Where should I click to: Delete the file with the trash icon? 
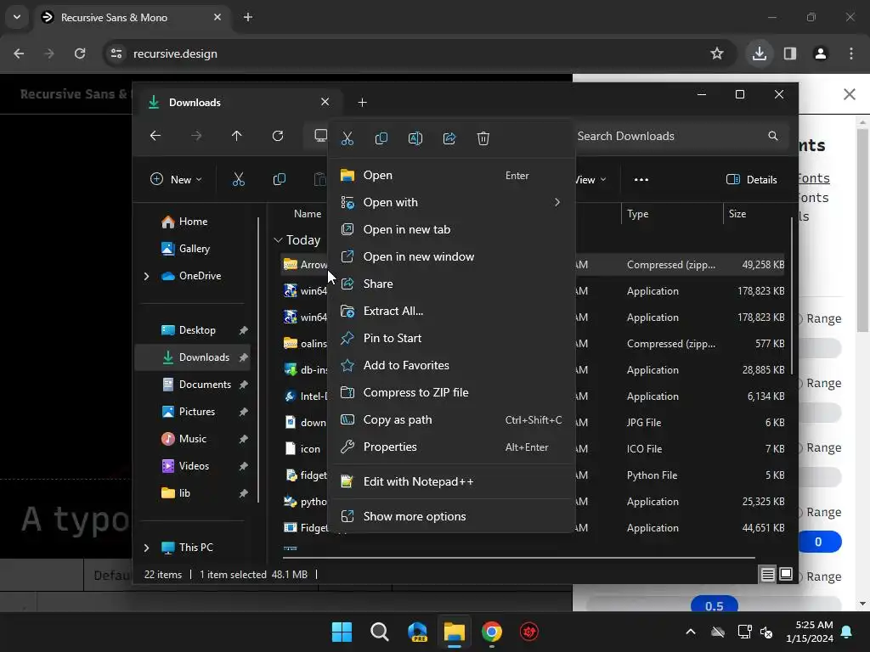point(483,138)
